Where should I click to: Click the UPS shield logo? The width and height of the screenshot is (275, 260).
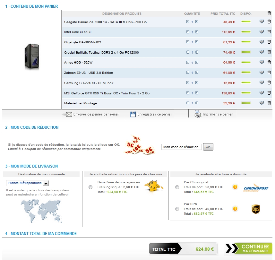click(256, 209)
